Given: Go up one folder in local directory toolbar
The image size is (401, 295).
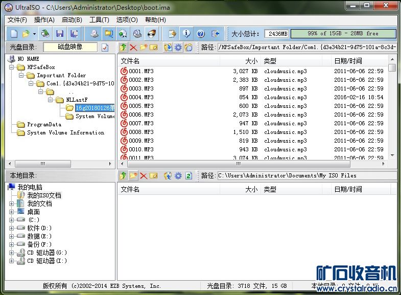Looking at the screenshot, I should [123, 175].
